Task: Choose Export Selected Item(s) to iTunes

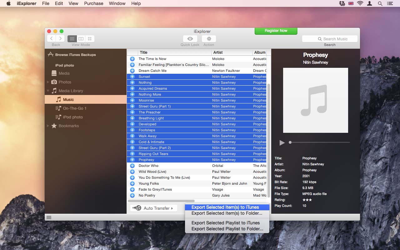Action: [227, 207]
